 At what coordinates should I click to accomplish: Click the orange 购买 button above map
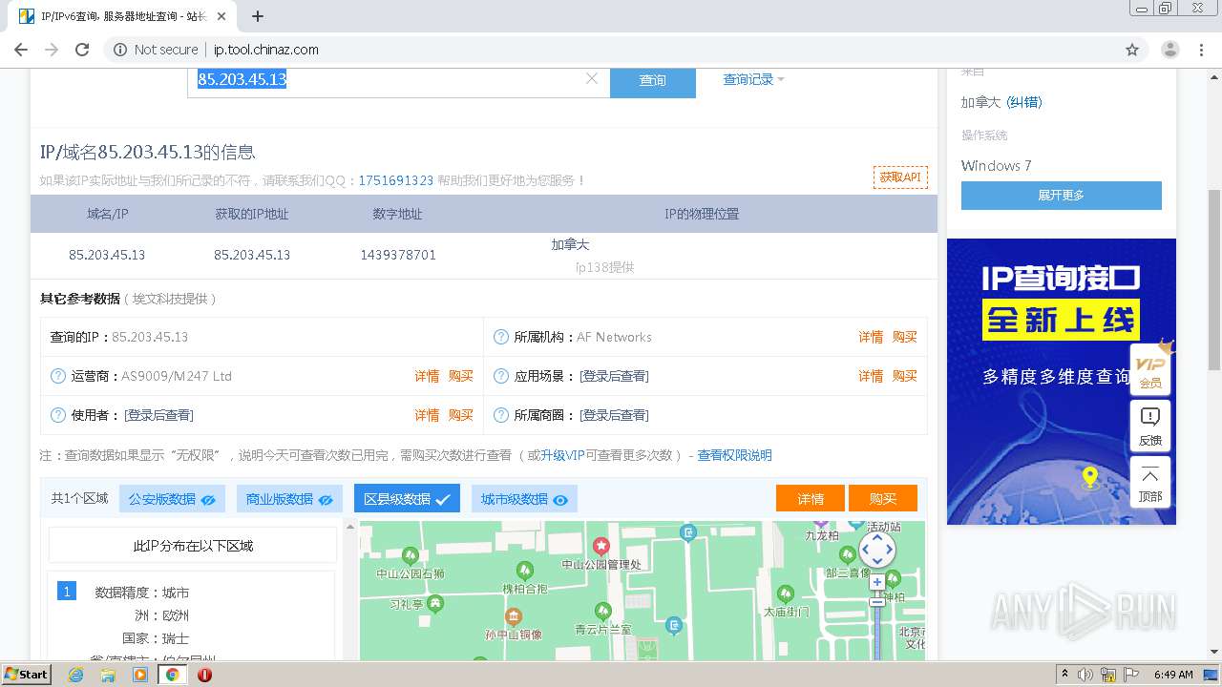[883, 499]
